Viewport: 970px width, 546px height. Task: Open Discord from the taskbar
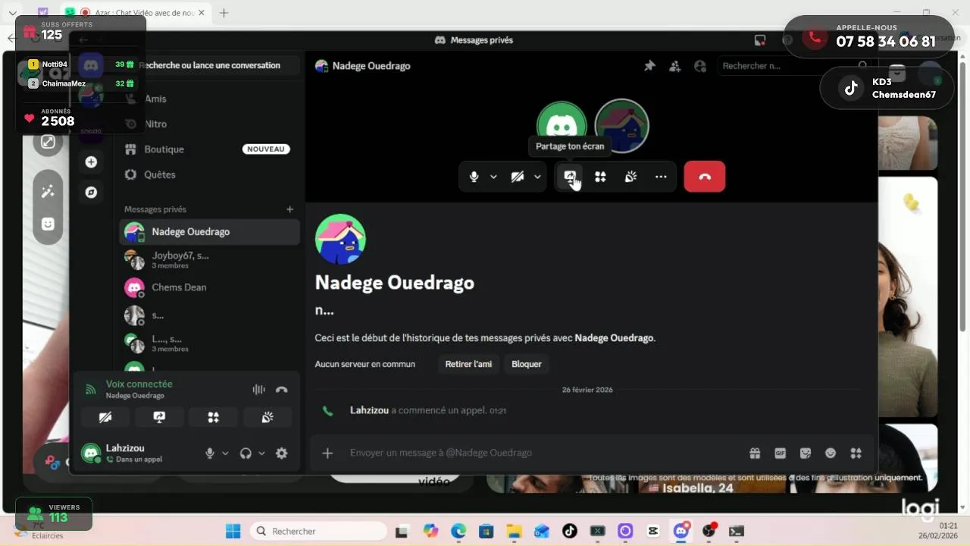click(681, 530)
